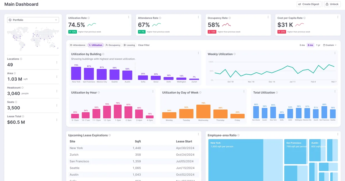Open the Locations row options menu
This screenshot has width=345, height=181.
57,62
